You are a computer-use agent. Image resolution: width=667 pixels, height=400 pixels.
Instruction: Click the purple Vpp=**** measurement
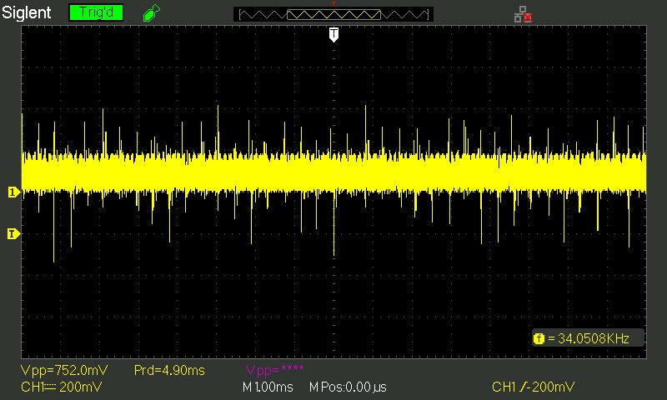pos(274,370)
